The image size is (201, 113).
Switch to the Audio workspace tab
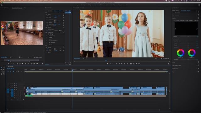point(107,5)
